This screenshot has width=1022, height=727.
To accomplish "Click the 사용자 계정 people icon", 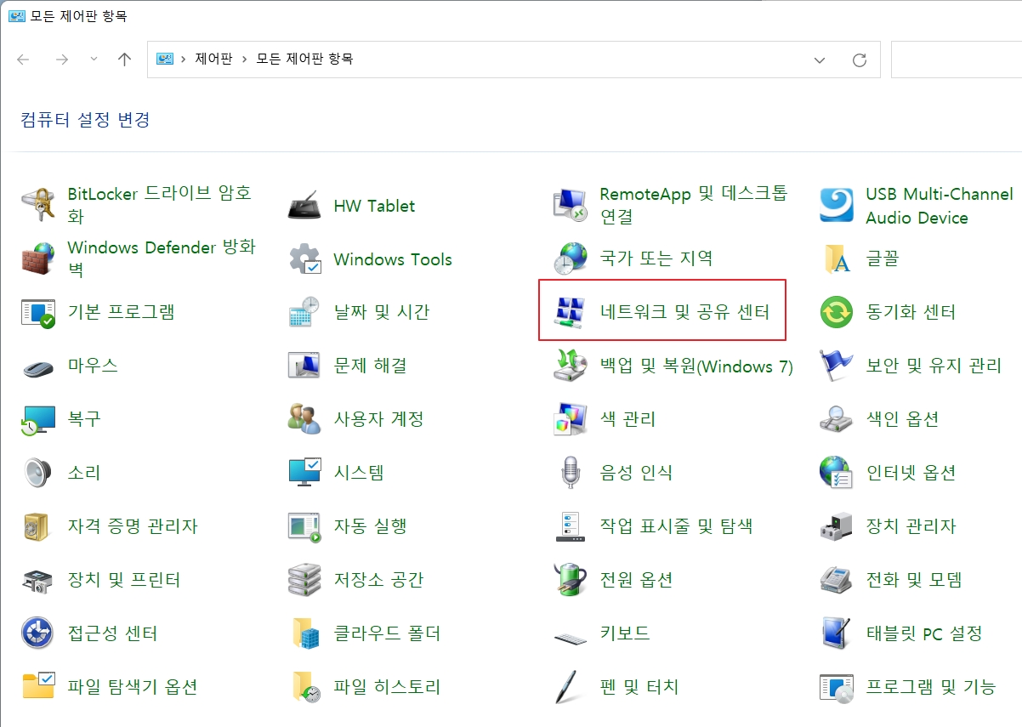I will coord(304,419).
